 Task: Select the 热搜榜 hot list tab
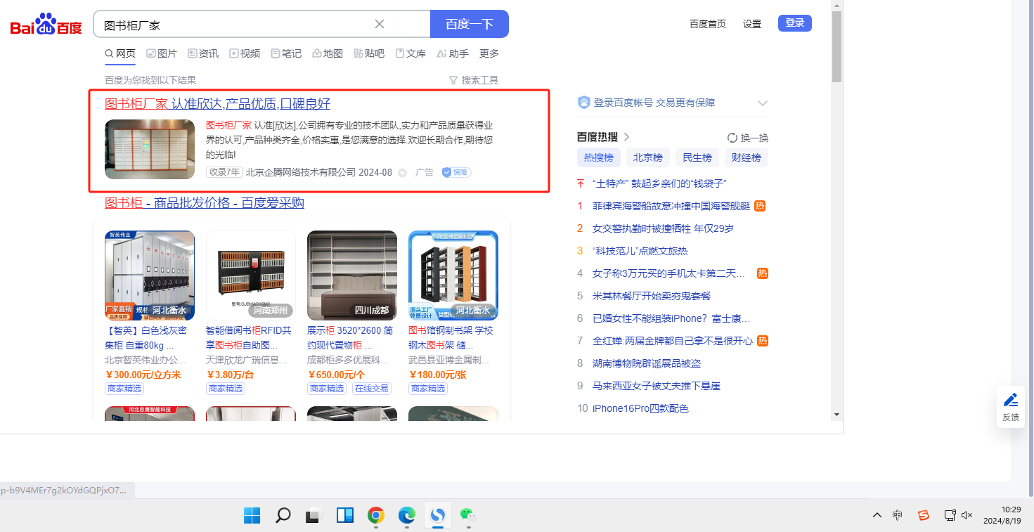tap(599, 157)
